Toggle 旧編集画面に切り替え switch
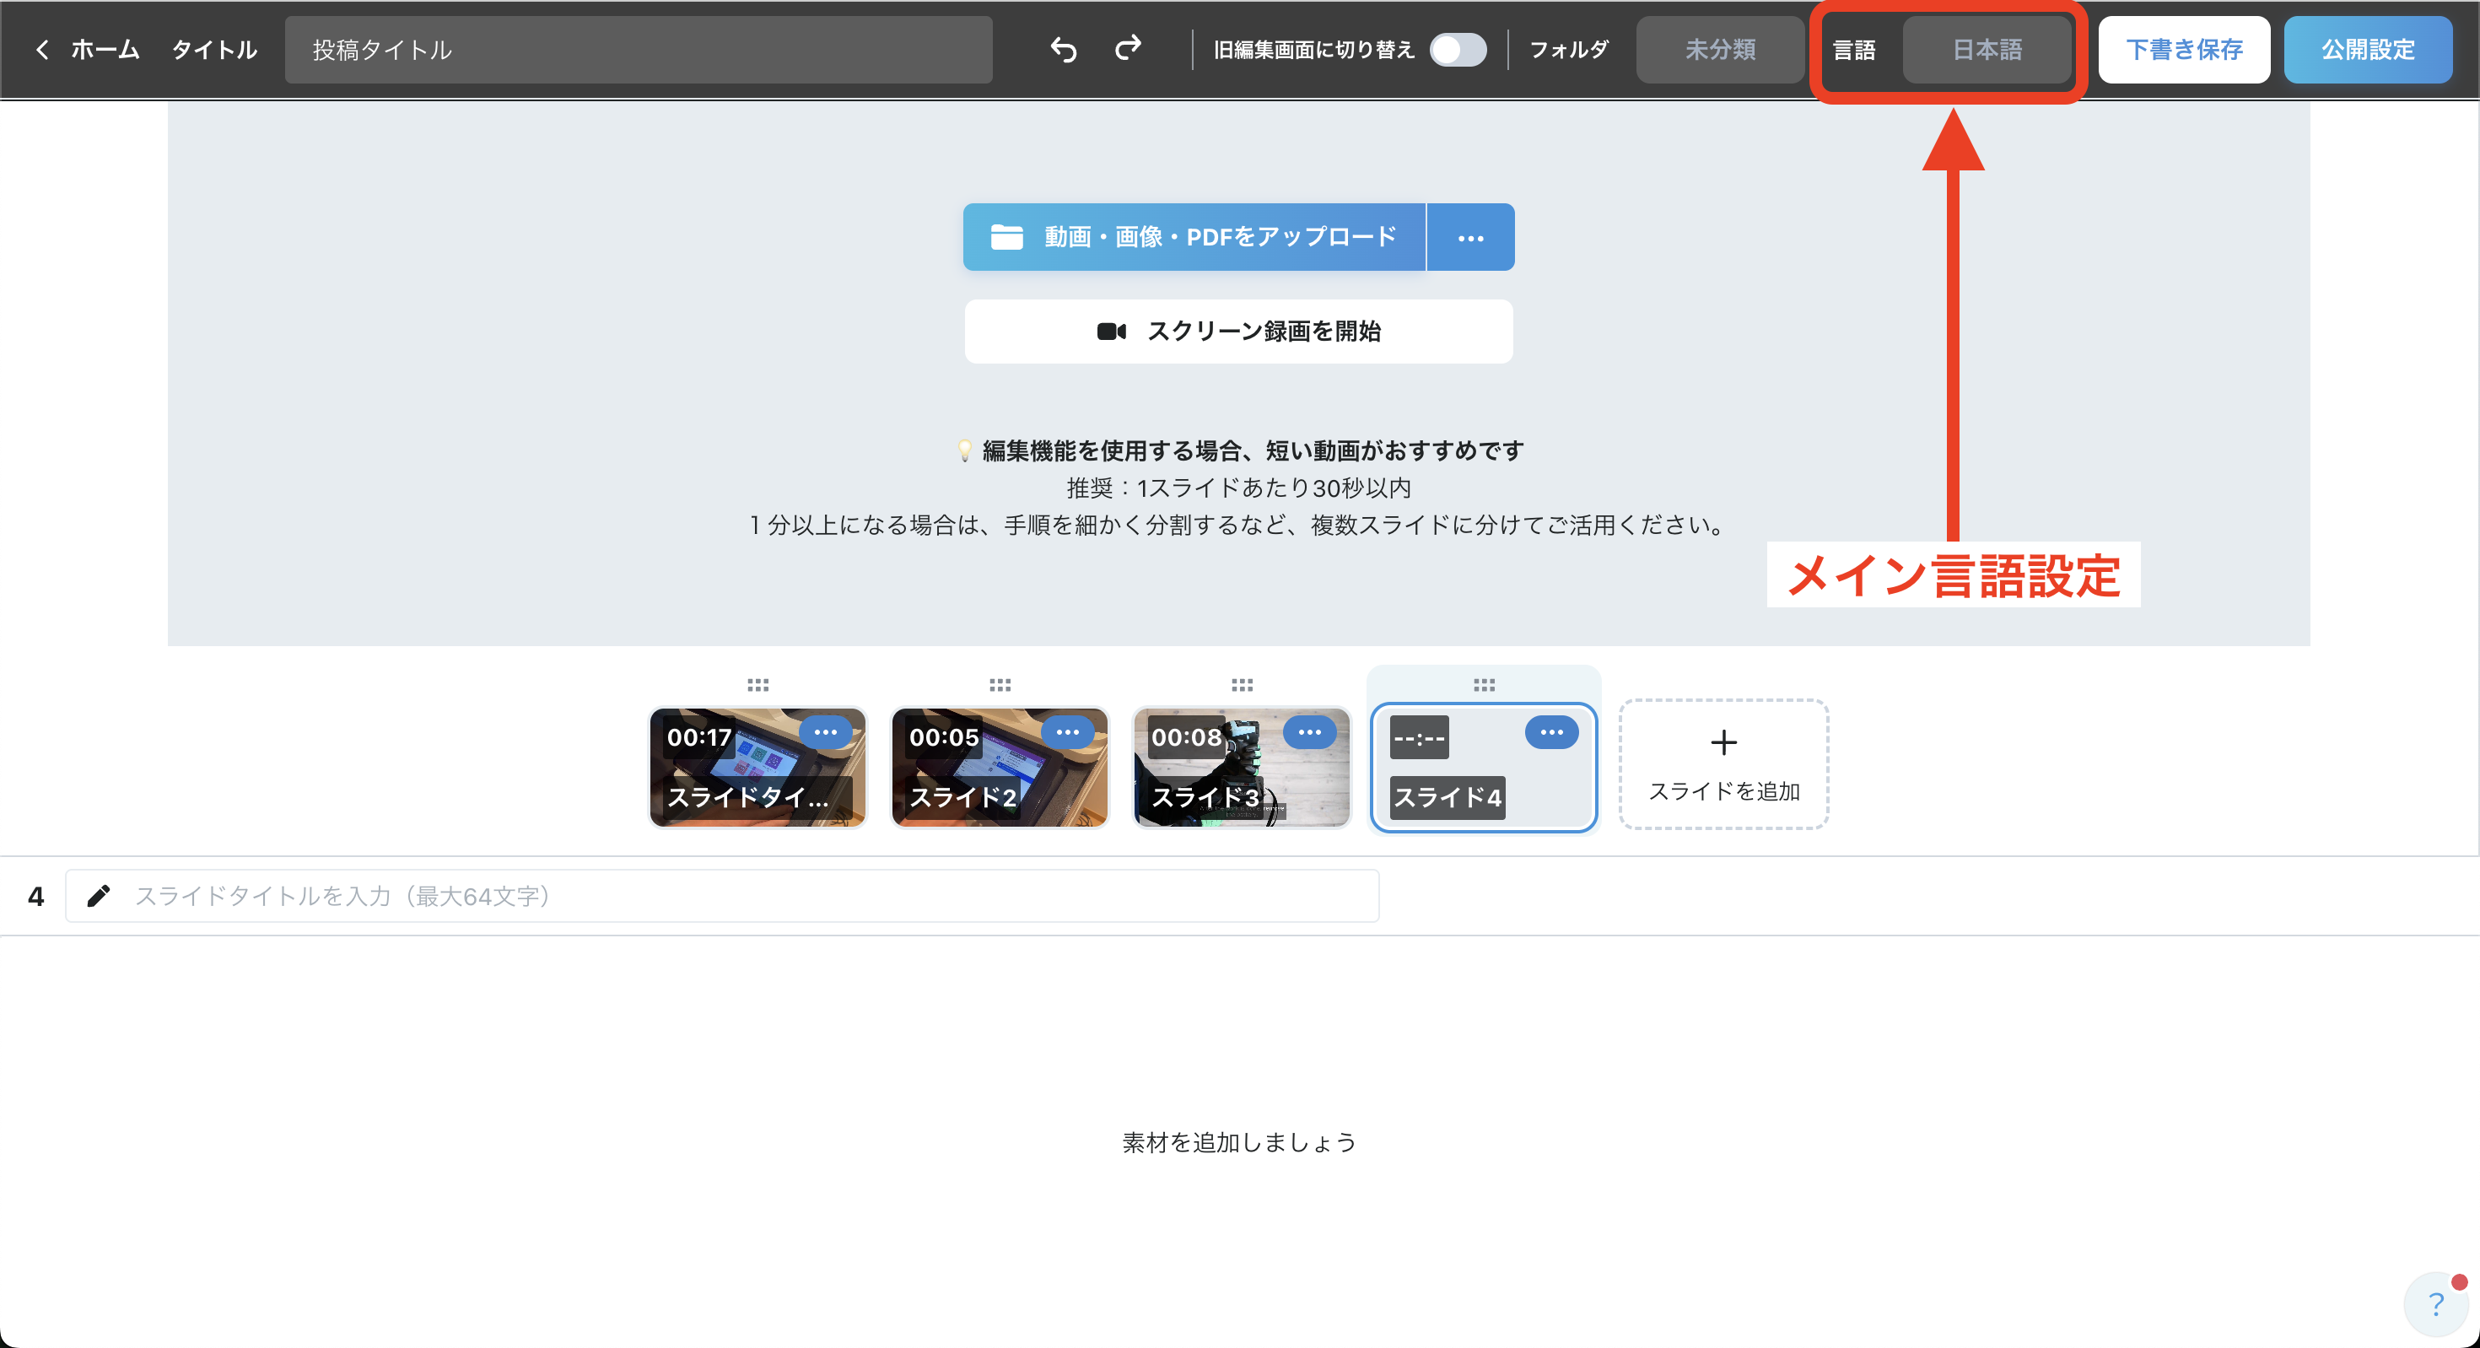Viewport: 2480px width, 1348px height. point(1458,49)
